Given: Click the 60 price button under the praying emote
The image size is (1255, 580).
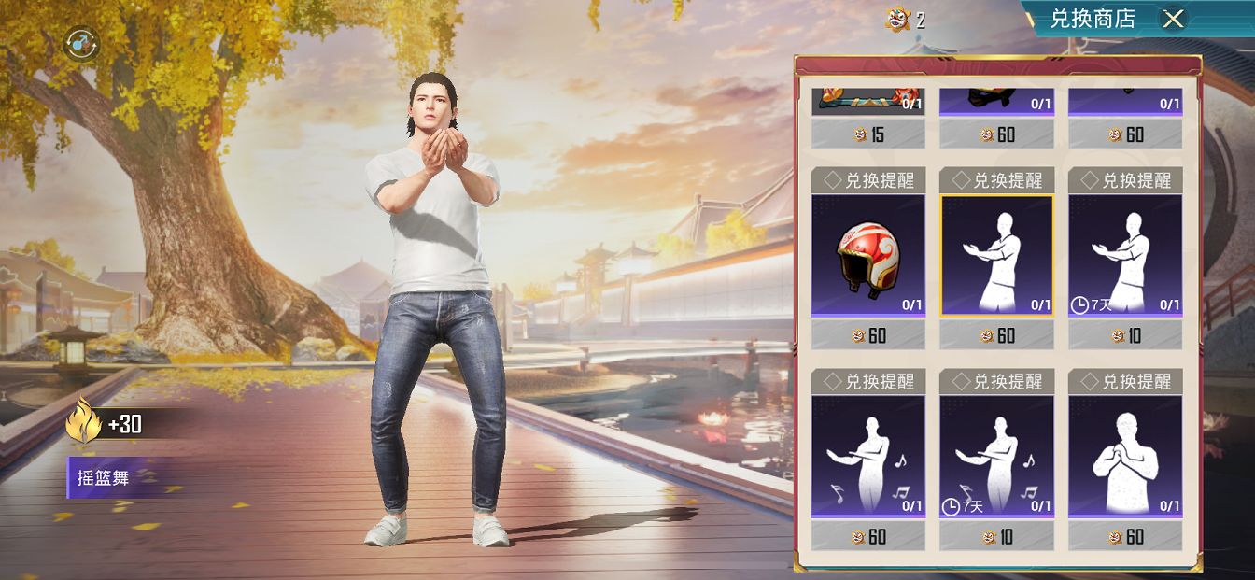Looking at the screenshot, I should coord(1125,536).
